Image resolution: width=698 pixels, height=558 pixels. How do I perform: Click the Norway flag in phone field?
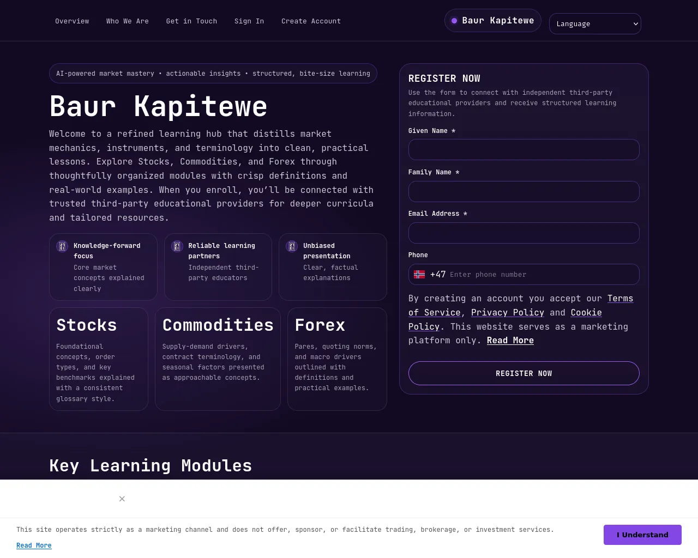419,275
